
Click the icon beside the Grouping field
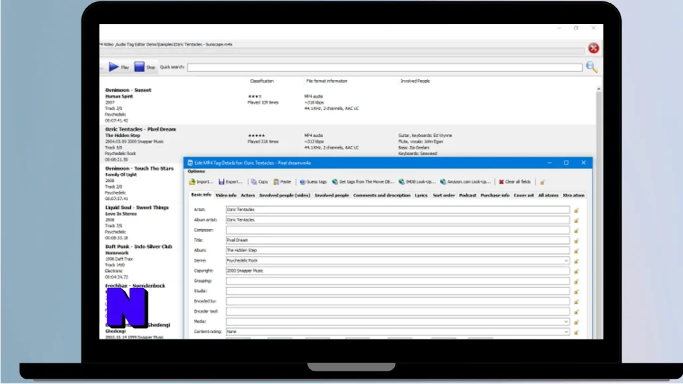(576, 282)
